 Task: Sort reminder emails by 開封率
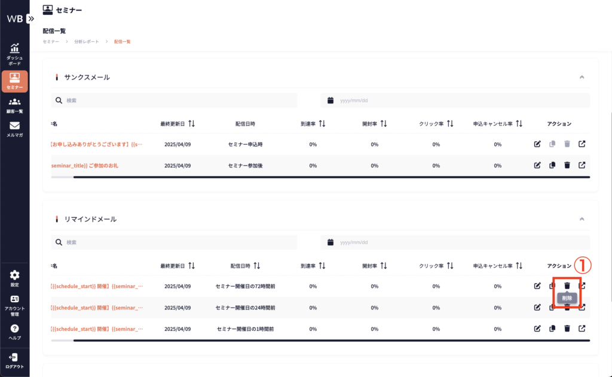point(384,266)
